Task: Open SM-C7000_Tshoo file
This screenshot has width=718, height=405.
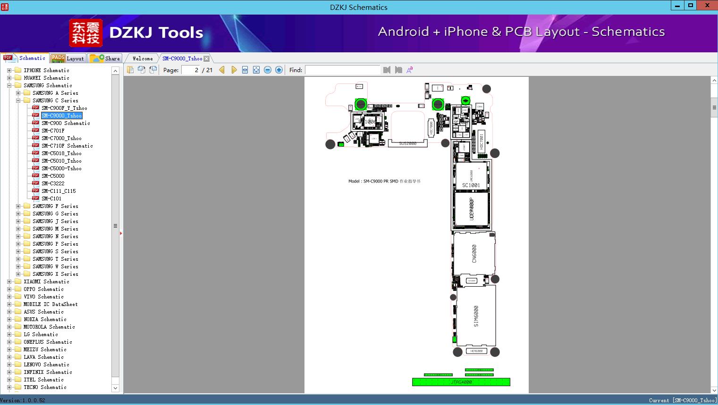Action: 61,138
